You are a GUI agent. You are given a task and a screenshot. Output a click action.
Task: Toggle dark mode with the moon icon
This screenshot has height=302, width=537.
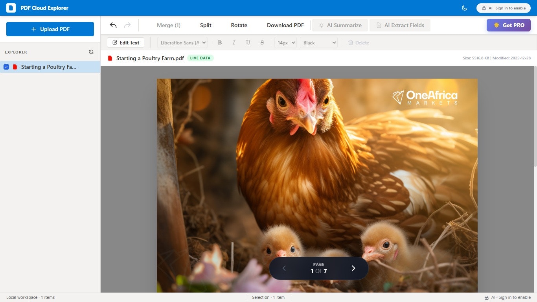(464, 8)
